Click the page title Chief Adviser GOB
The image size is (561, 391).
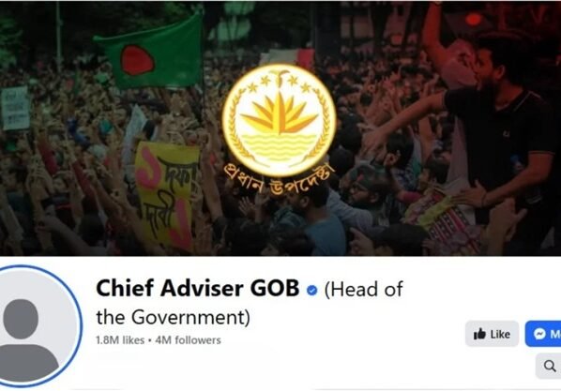[198, 288]
